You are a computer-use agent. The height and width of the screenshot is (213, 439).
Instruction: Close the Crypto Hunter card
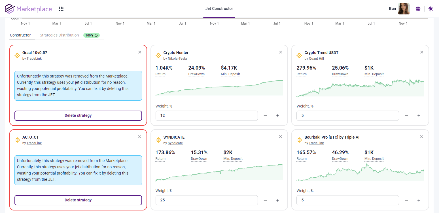point(281,52)
